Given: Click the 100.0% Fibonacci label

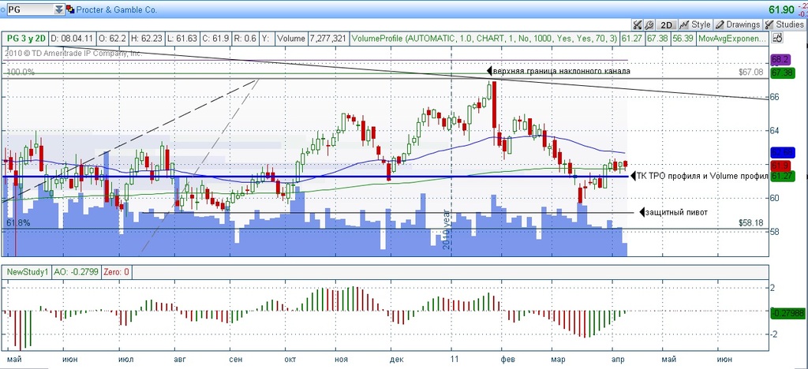Looking at the screenshot, I should tap(20, 73).
